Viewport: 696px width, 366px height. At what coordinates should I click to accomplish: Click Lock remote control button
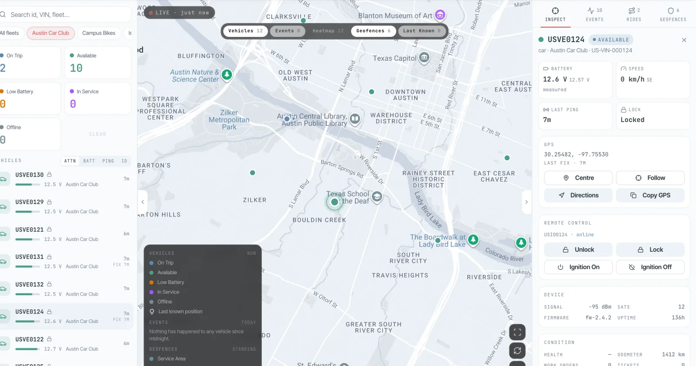[650, 250]
